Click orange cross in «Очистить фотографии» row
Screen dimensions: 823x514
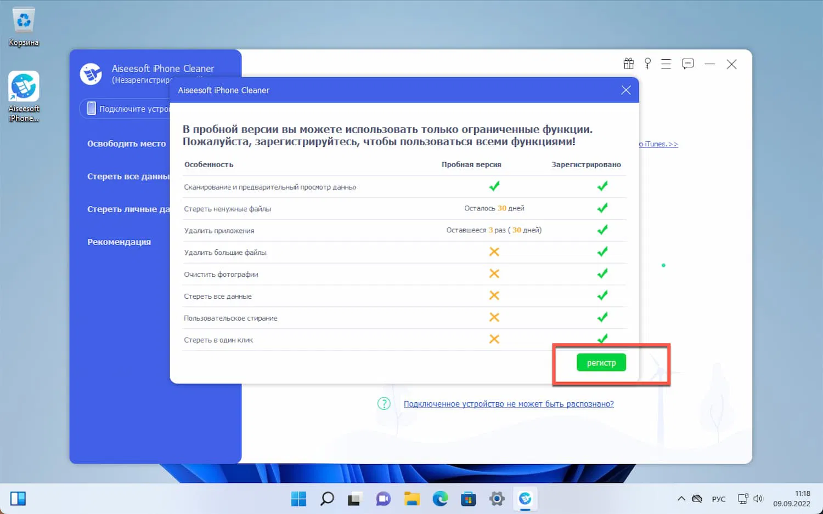click(x=494, y=273)
